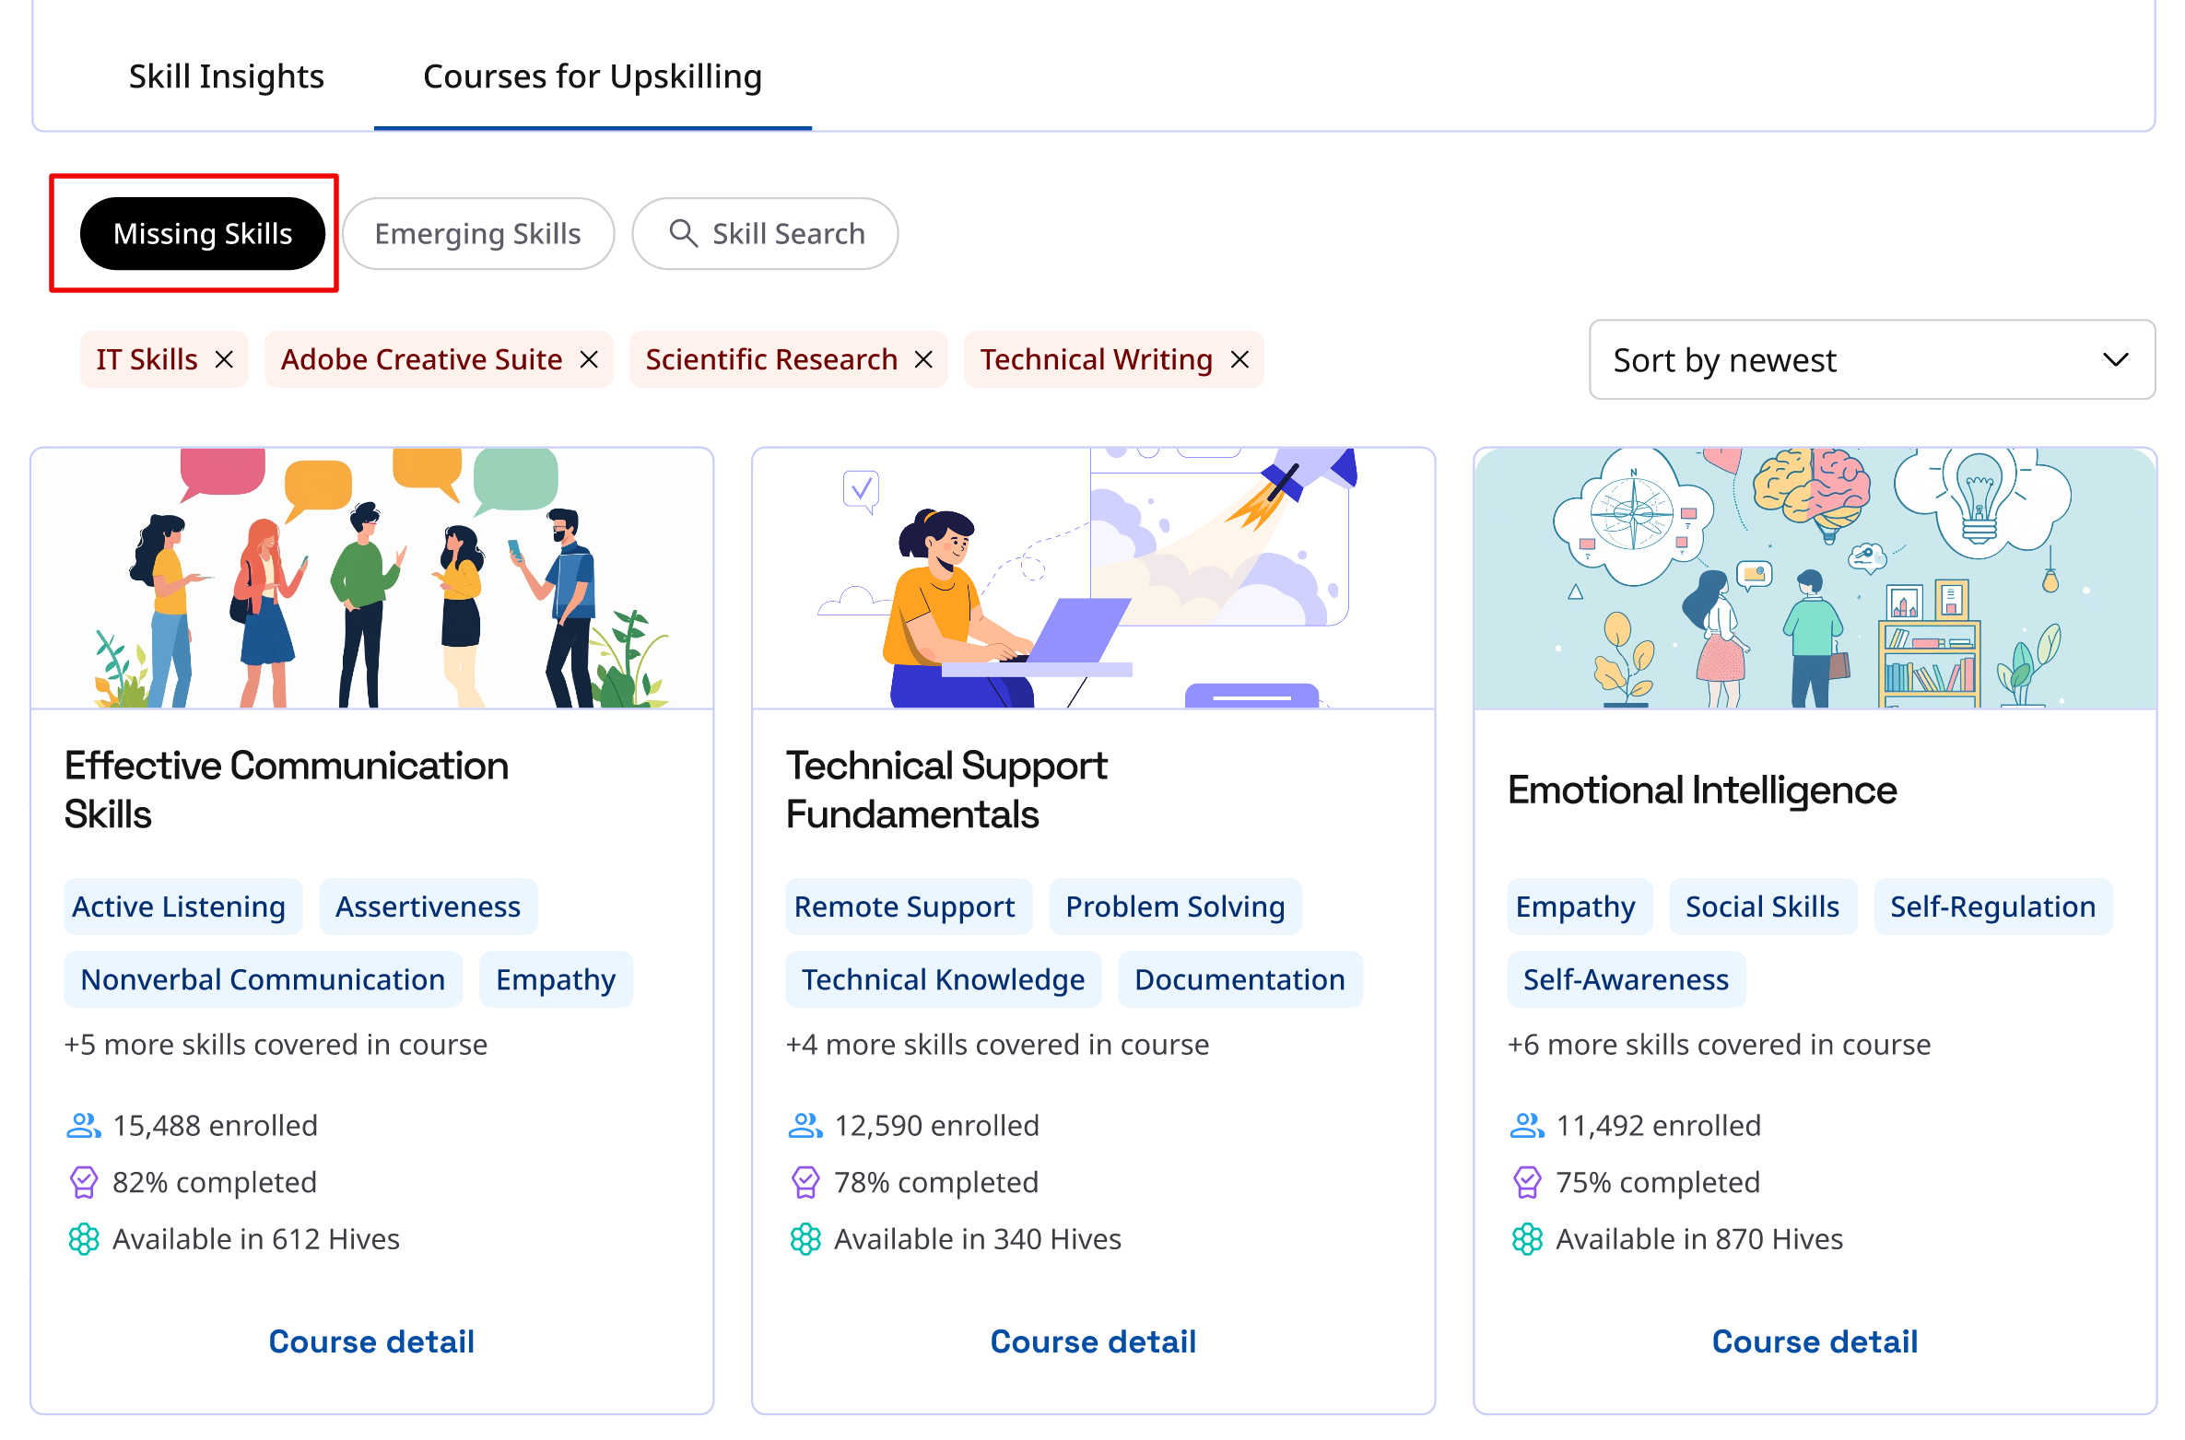Screen dimensions: 2185x1440
Task: Click the Self-Regulation skill tag
Action: [1992, 907]
